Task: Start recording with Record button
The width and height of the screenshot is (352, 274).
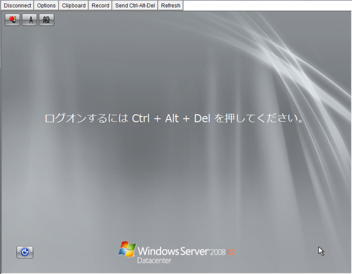Action: pos(100,5)
